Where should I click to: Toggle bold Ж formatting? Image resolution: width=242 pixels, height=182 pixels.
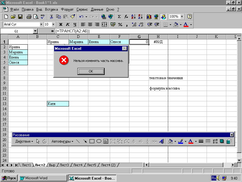point(61,25)
